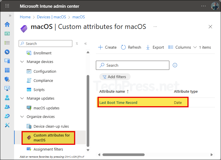Viewport: 221px width, 160px height.
Task: Collapse the sidebar menu panel
Action: point(86,44)
